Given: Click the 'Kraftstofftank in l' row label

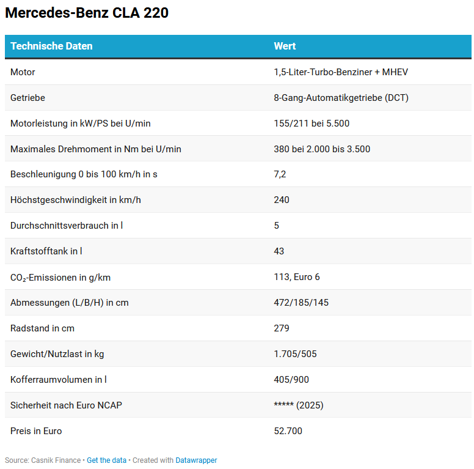Looking at the screenshot, I should tap(46, 251).
